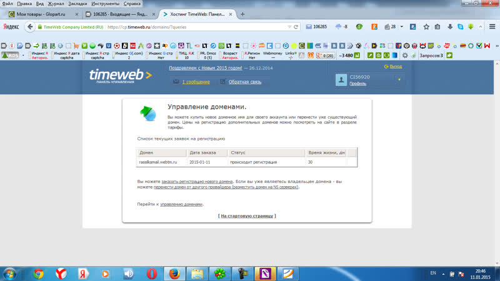Open the Журнал menu
Screen dimensions: 500x281
tap(56, 4)
